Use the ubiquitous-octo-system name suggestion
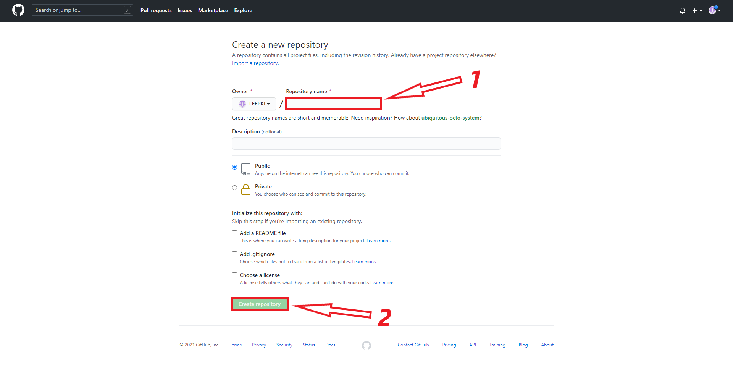Image resolution: width=733 pixels, height=372 pixels. pyautogui.click(x=450, y=118)
